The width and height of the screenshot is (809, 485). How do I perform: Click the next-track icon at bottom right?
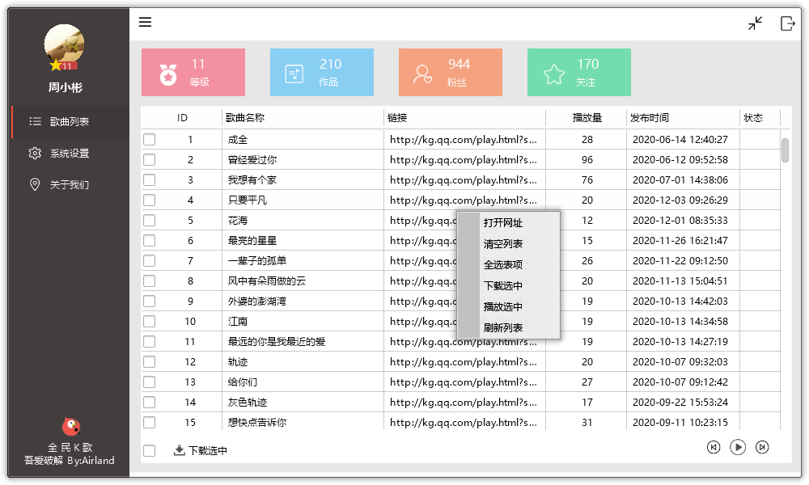[764, 447]
